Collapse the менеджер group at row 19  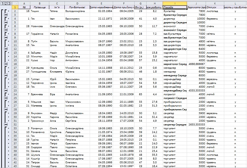click(x=6, y=75)
